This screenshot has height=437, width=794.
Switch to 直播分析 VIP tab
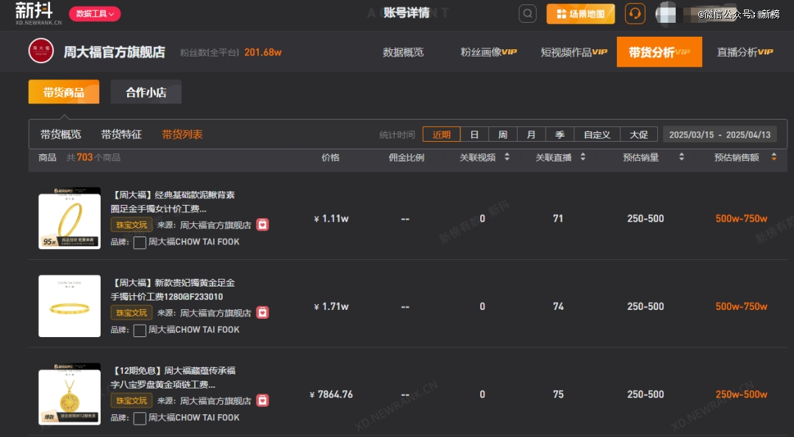(745, 52)
